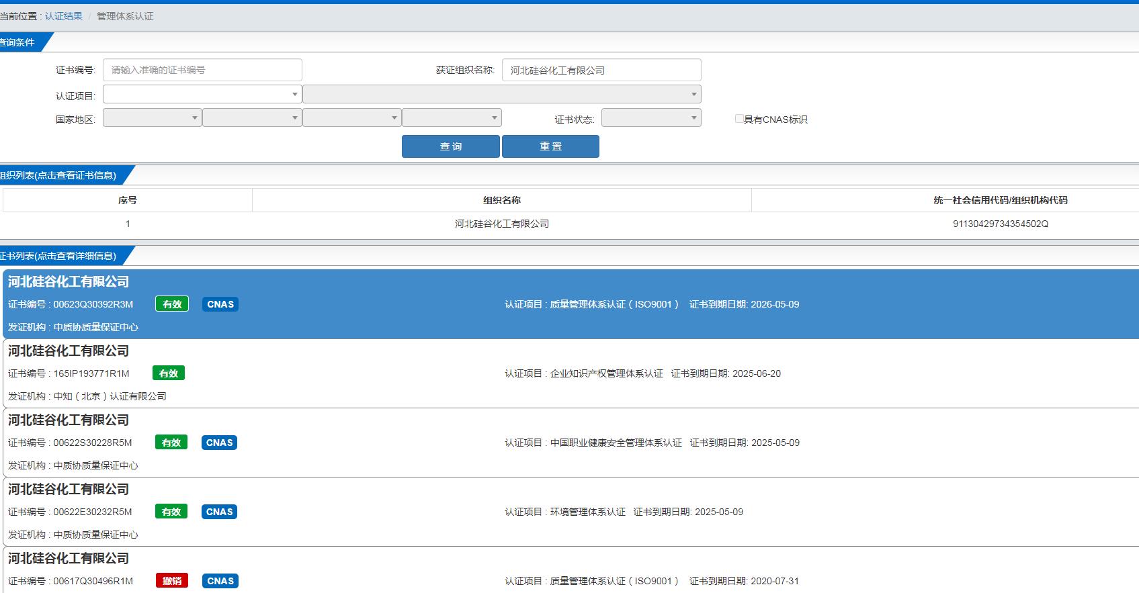Click expiry date 2026-05-09
The width and height of the screenshot is (1139, 593).
click(775, 304)
